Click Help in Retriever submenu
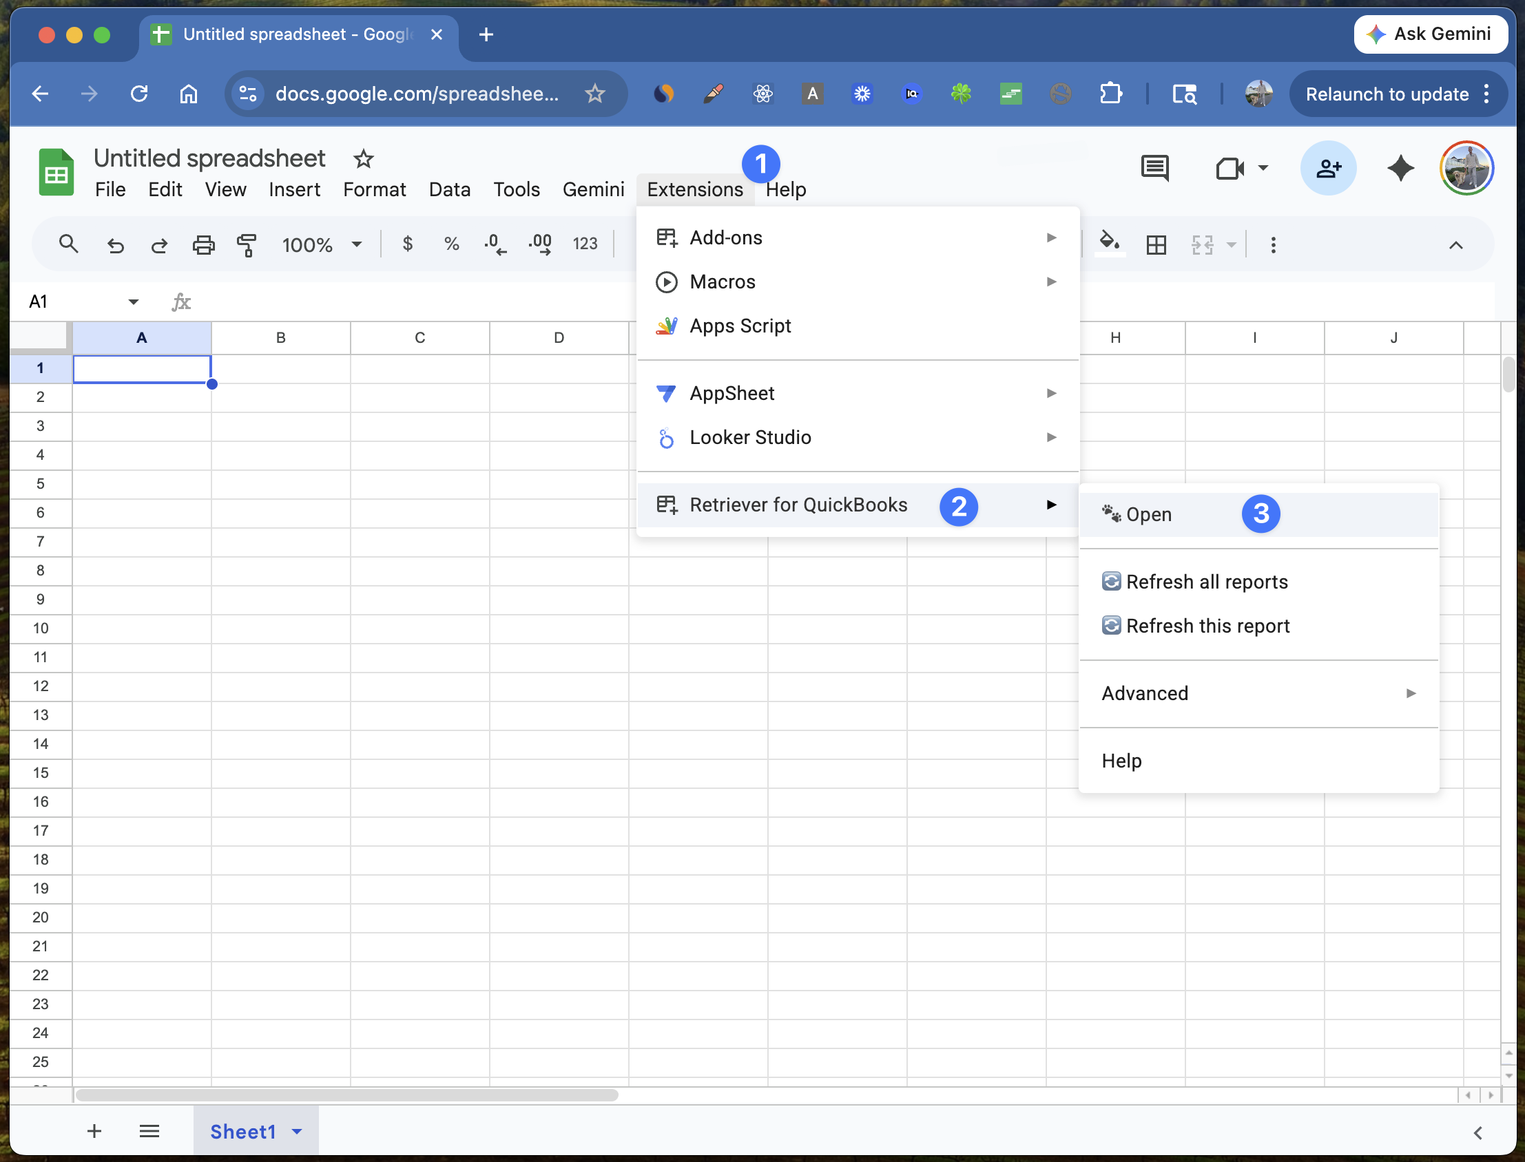This screenshot has height=1162, width=1525. pyautogui.click(x=1258, y=761)
